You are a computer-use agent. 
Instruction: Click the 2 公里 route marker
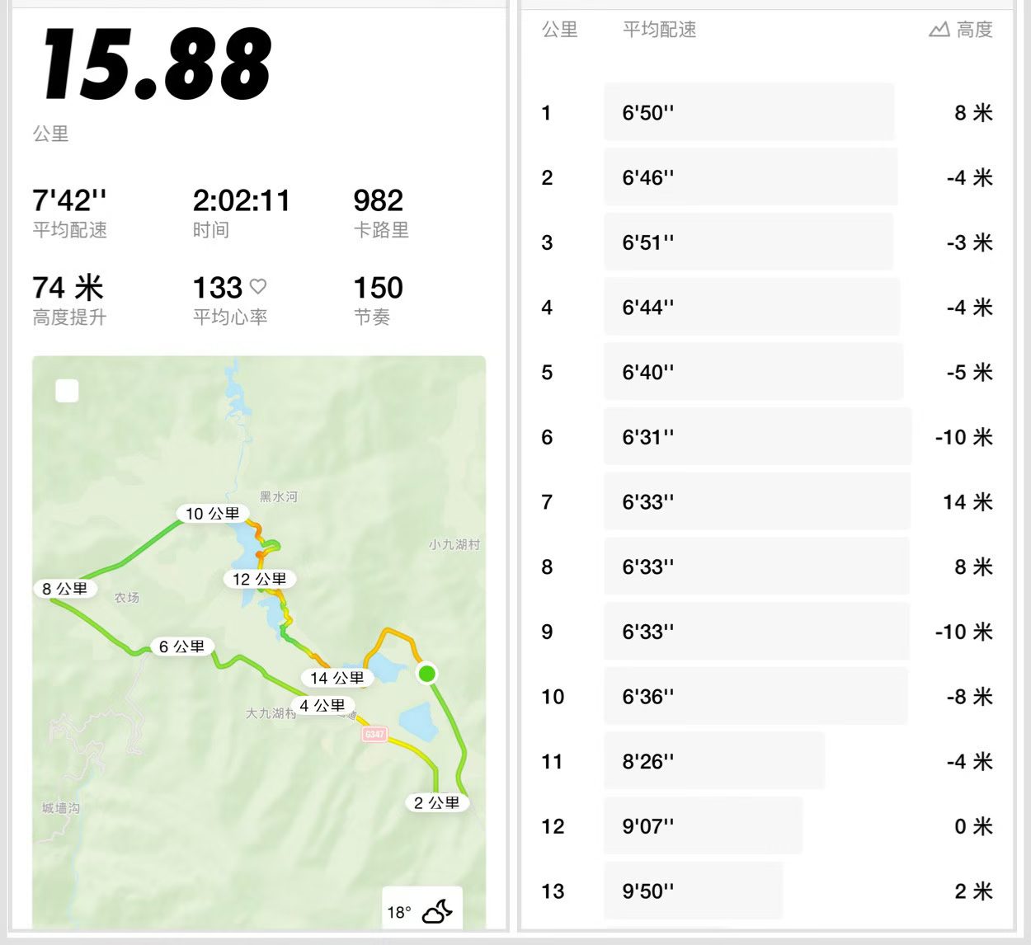pyautogui.click(x=436, y=802)
